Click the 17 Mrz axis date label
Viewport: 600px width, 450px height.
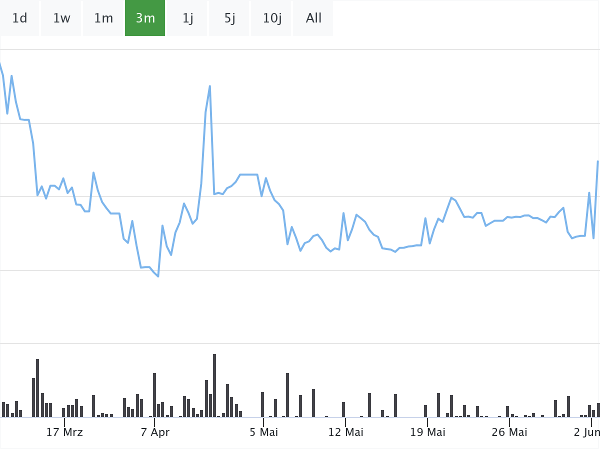click(x=64, y=432)
